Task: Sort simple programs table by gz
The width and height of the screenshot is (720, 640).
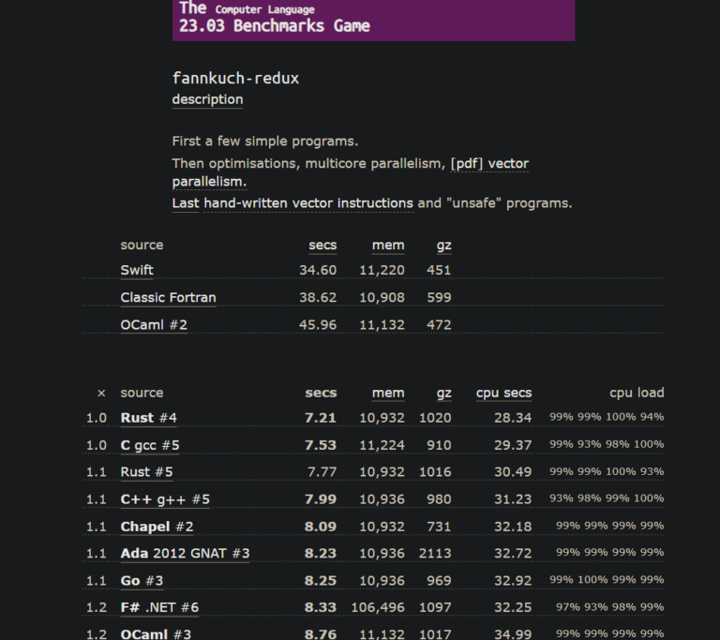Action: pyautogui.click(x=443, y=246)
